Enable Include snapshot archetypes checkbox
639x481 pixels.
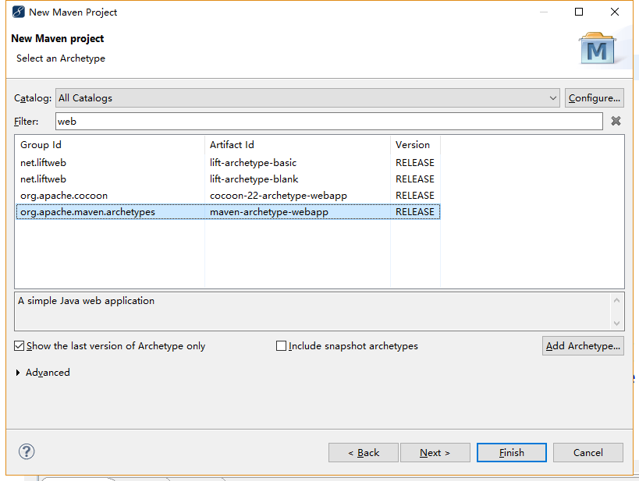point(282,346)
